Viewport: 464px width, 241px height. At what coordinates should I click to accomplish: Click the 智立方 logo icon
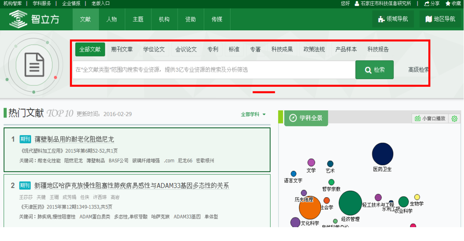click(x=18, y=19)
